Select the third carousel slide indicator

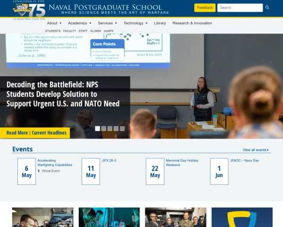(110, 129)
